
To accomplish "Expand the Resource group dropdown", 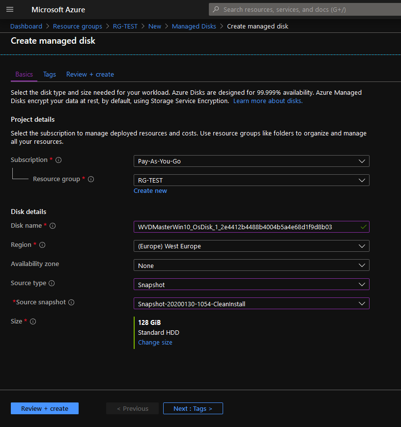I will click(251, 180).
